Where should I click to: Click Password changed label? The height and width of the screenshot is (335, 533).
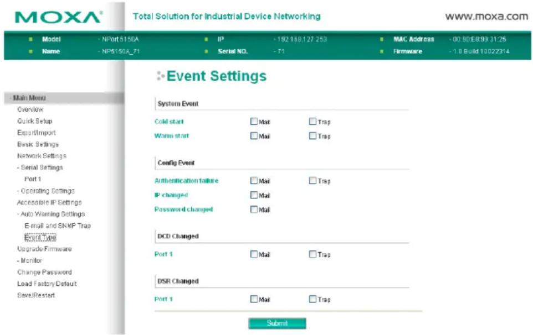tap(183, 209)
